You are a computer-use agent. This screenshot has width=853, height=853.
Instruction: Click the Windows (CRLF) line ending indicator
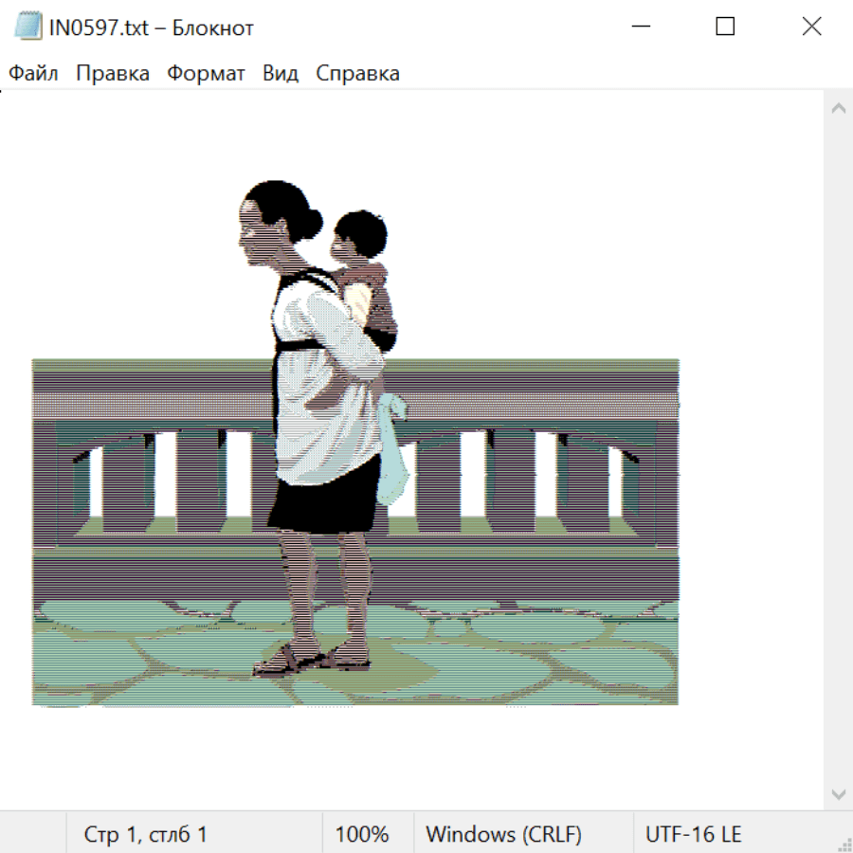click(503, 834)
